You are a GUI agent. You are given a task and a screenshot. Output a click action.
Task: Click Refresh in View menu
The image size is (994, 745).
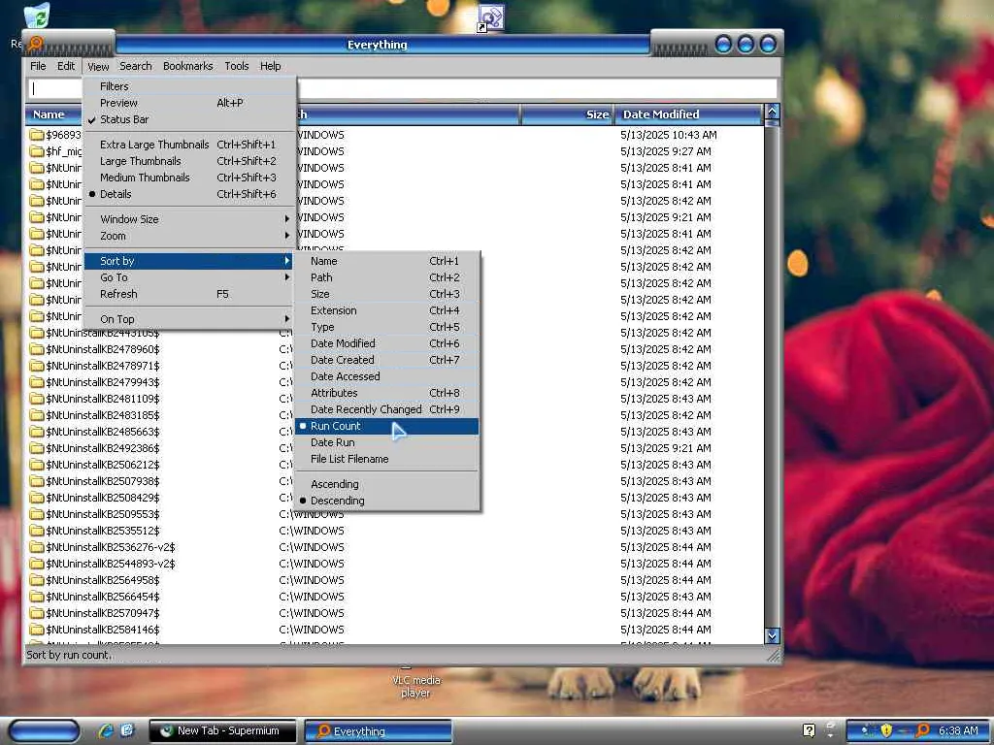pos(189,294)
